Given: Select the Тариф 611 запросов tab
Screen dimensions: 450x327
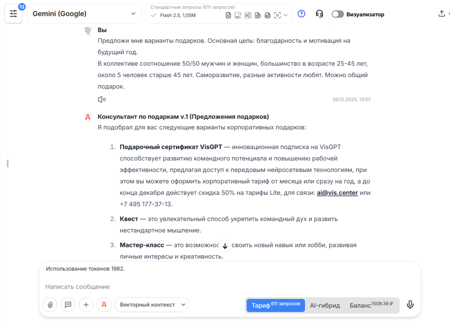Looking at the screenshot, I should 276,305.
